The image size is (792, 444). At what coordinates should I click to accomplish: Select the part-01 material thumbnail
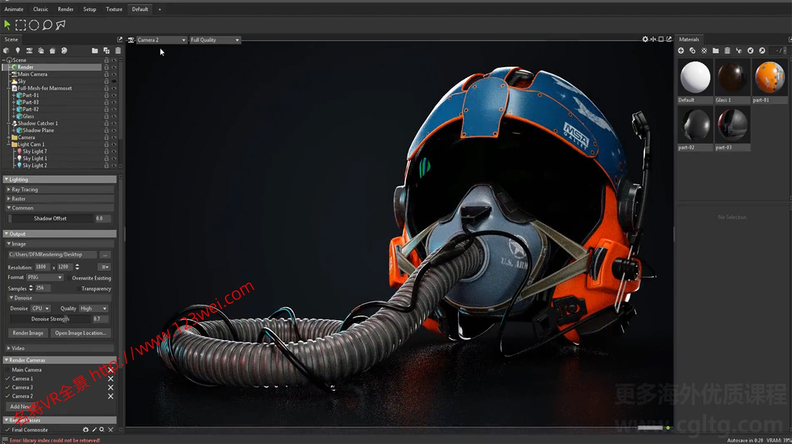coord(769,77)
